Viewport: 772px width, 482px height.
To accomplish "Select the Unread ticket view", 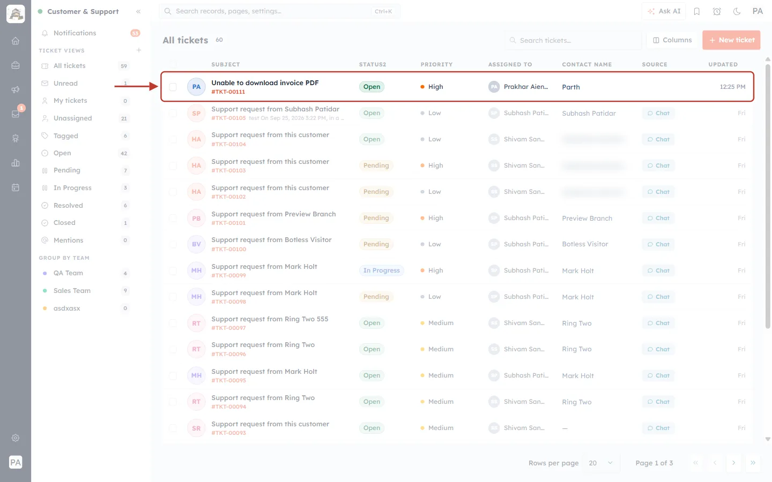I will coord(85,84).
